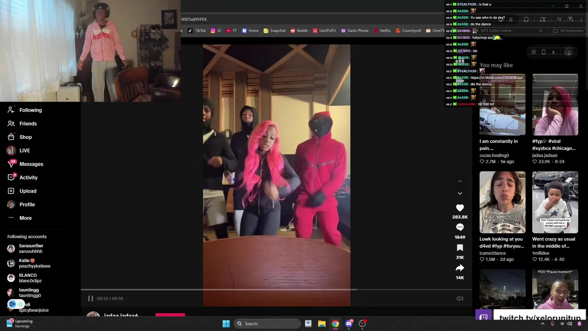The width and height of the screenshot is (588, 331).
Task: Open the Upload page
Action: (22, 191)
